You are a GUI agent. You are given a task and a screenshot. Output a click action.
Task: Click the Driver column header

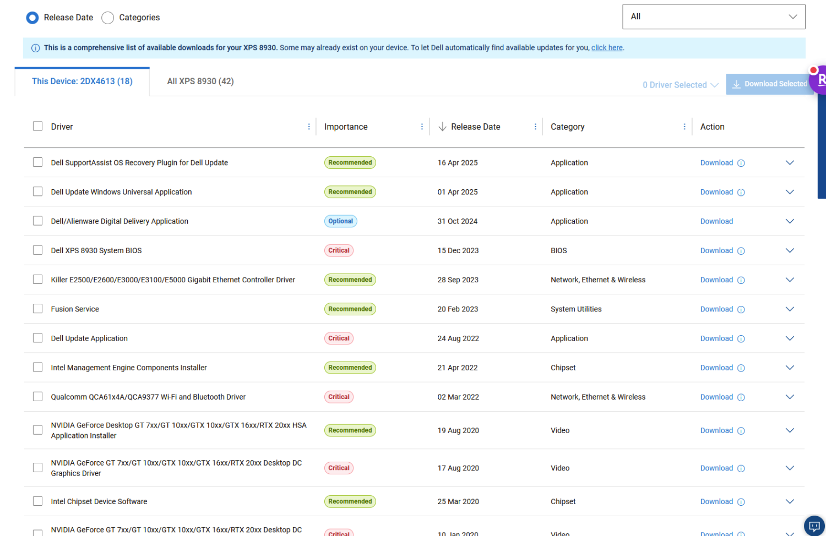tap(62, 127)
